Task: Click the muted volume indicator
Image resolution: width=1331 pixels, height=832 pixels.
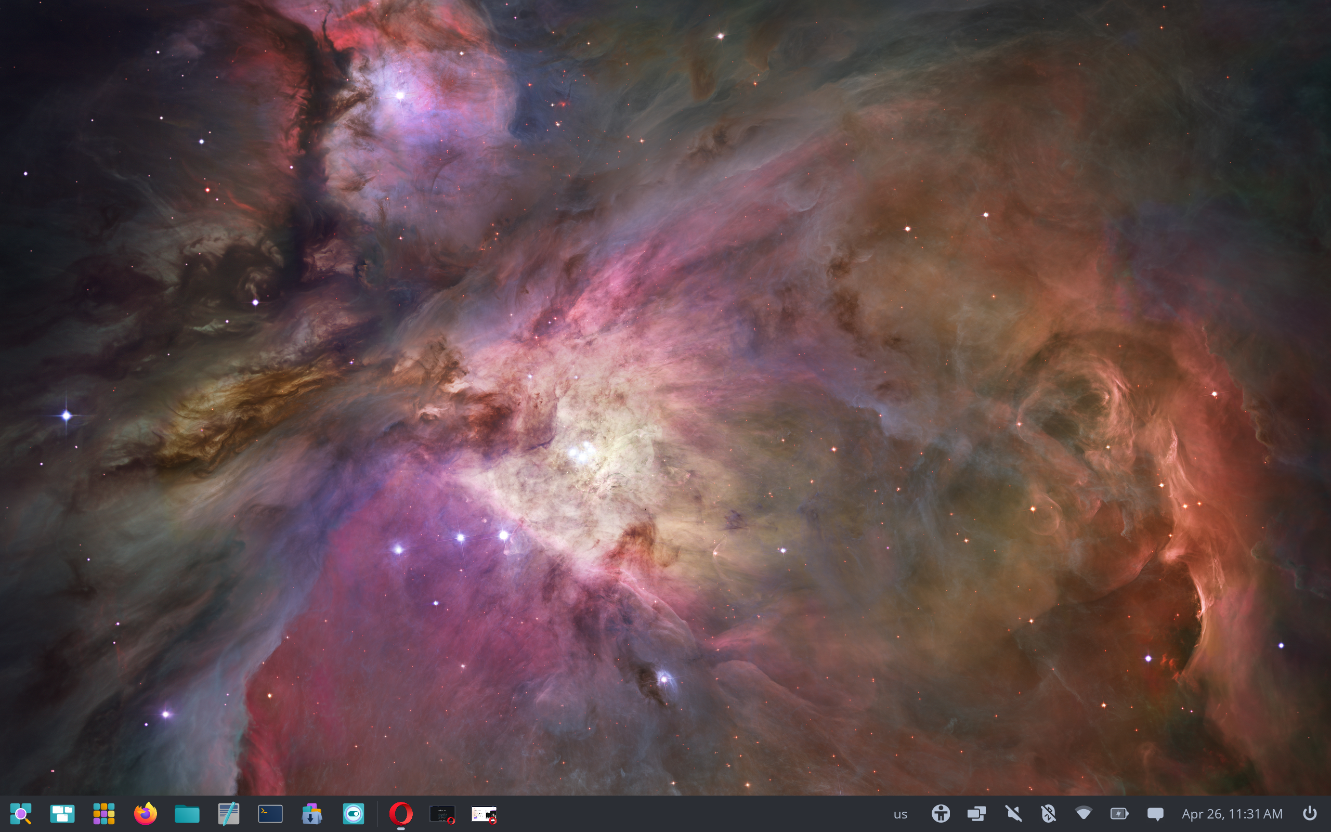Action: (x=1013, y=813)
